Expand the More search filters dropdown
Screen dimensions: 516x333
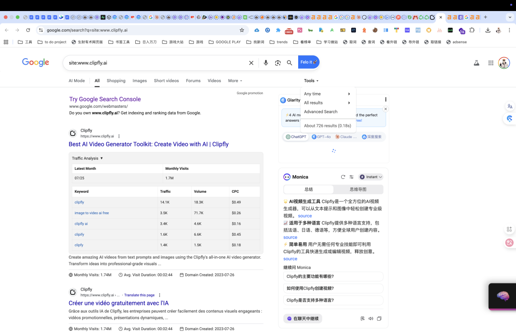[x=235, y=81]
